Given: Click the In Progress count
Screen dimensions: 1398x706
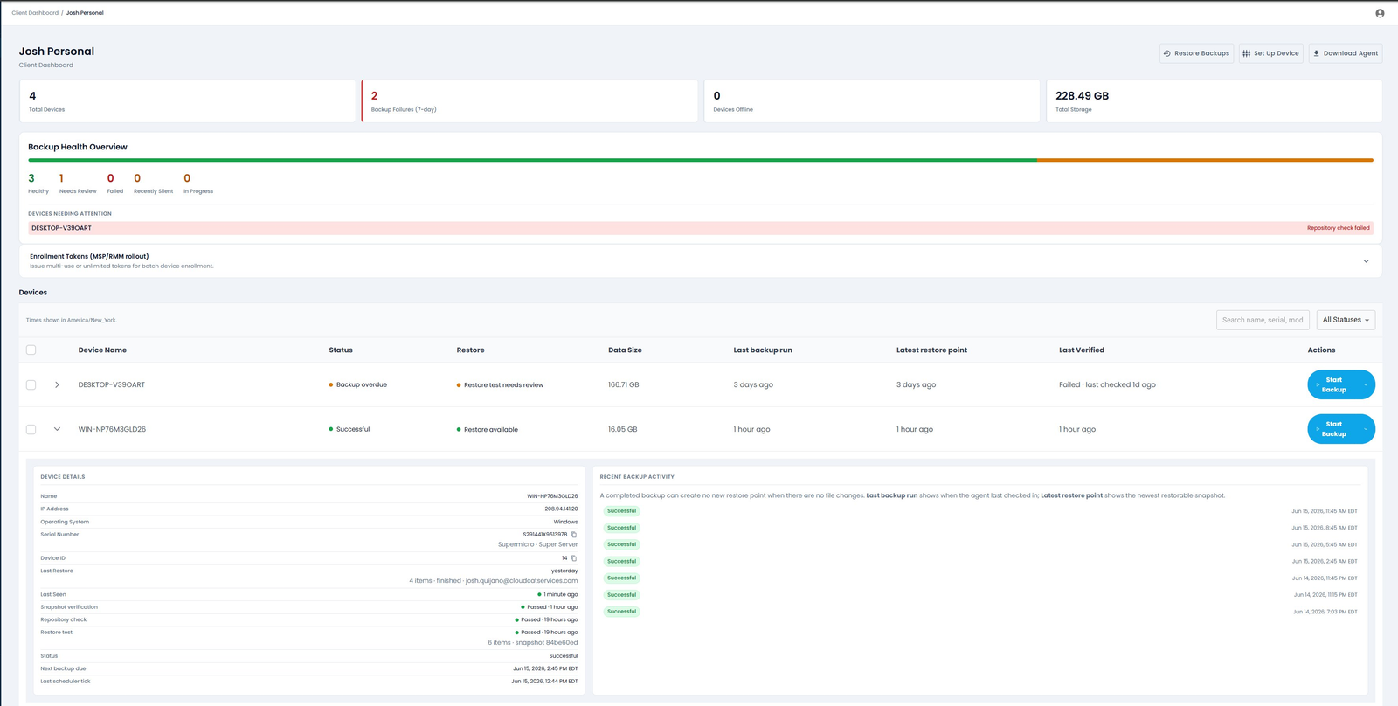Looking at the screenshot, I should tap(187, 178).
